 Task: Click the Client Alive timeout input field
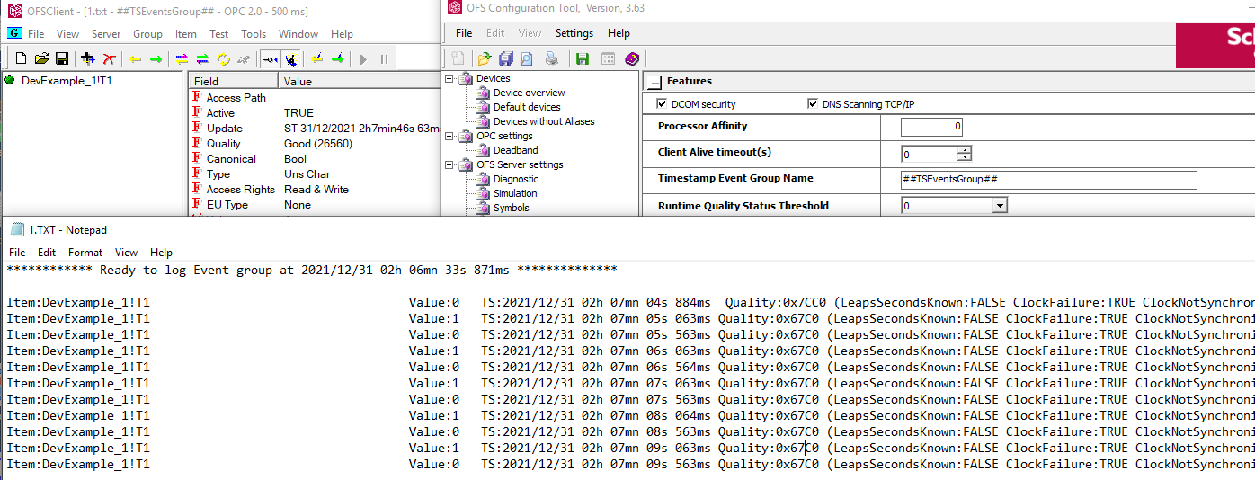click(930, 154)
